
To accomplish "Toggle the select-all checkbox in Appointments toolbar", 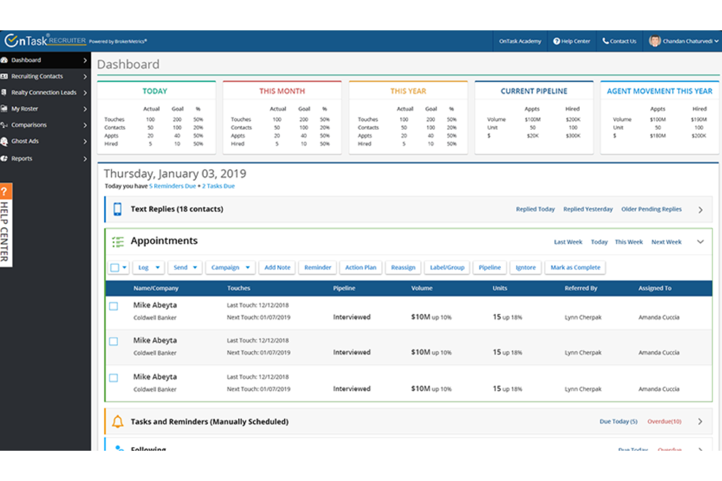I will tap(115, 268).
